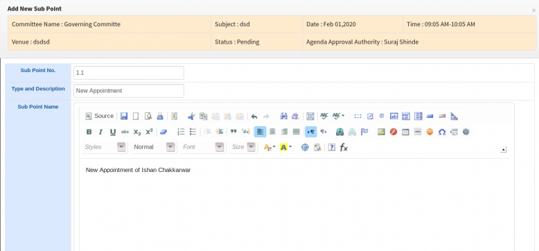Toggle Italic formatting
539x251 pixels.
coord(100,132)
